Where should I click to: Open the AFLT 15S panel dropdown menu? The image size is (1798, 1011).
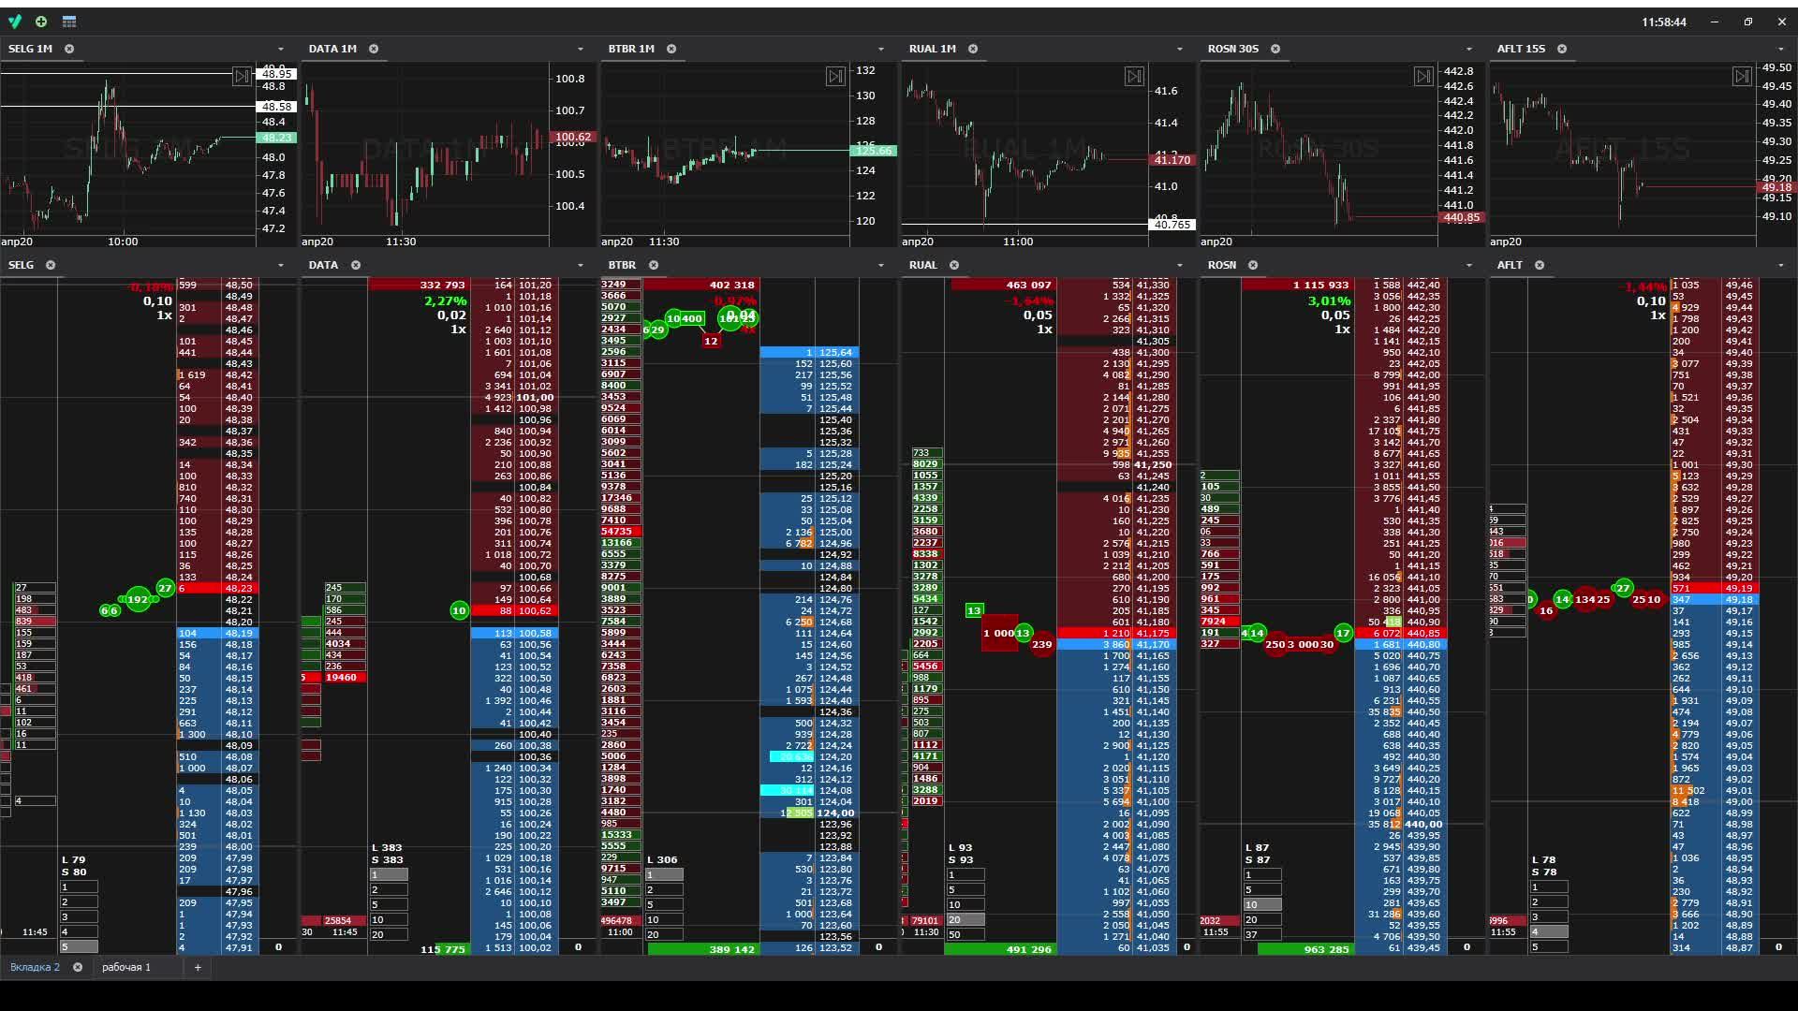coord(1780,49)
